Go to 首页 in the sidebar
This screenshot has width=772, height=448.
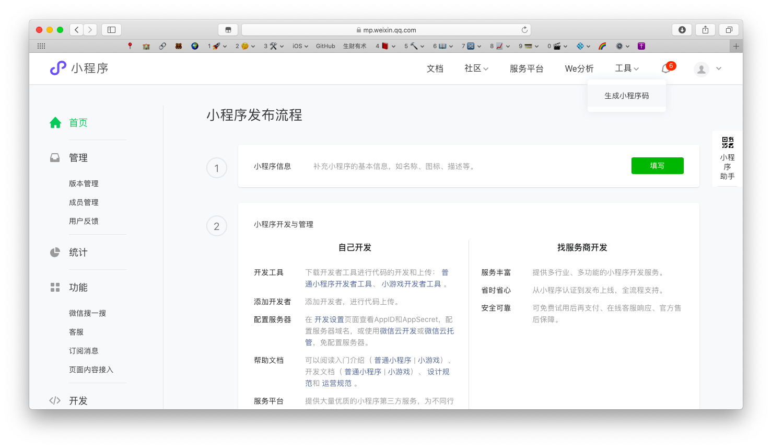[x=78, y=123]
